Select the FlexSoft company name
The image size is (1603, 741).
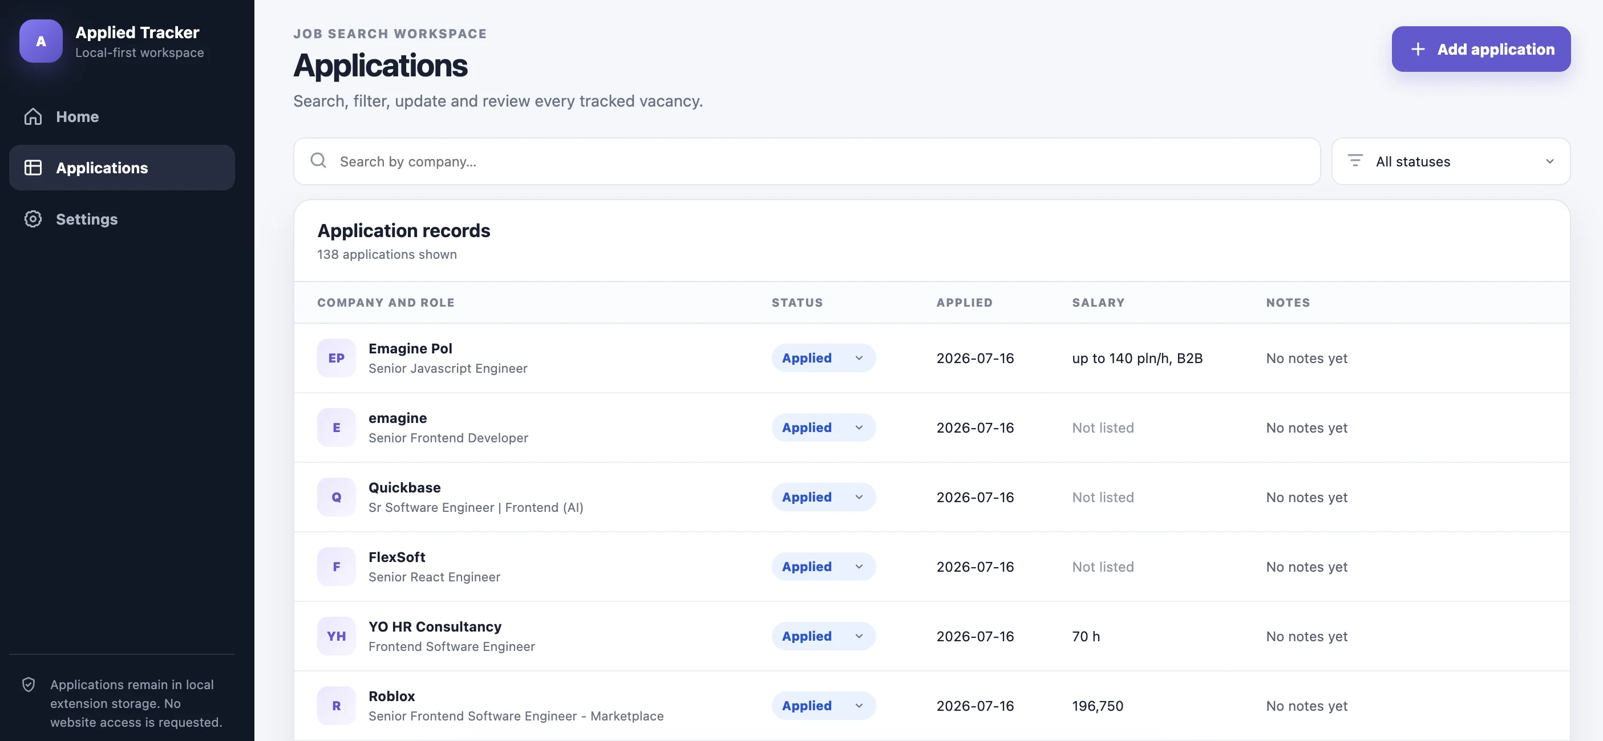point(397,557)
